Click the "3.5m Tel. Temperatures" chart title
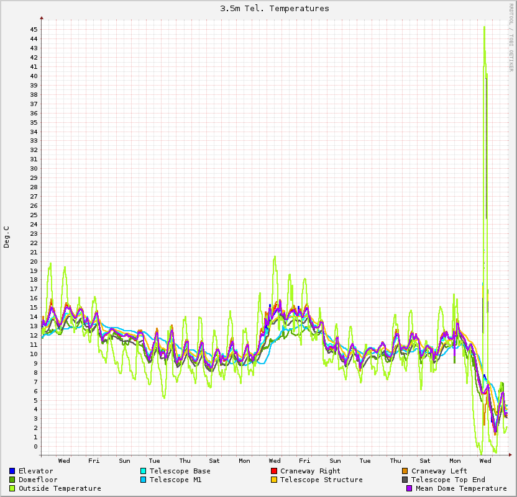 point(275,9)
